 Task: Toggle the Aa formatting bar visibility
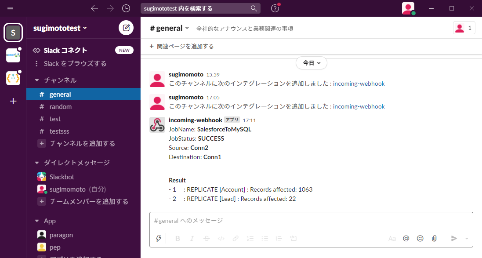[392, 238]
